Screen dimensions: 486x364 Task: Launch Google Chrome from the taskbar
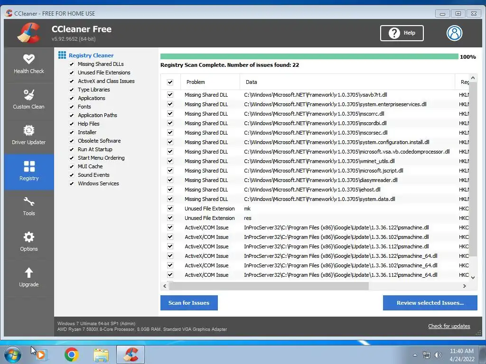coord(71,355)
